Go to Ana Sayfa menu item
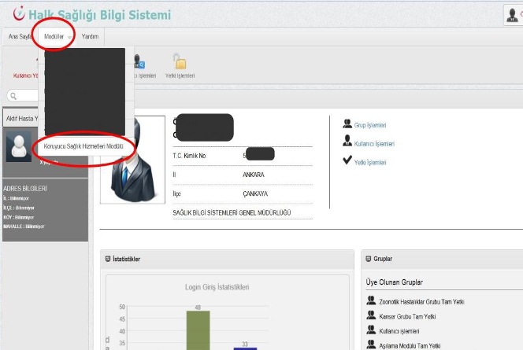This screenshot has height=350, width=523. click(19, 36)
